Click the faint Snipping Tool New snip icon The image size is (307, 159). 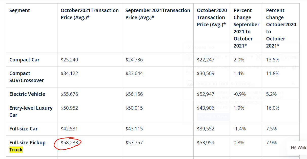[x=188, y=57]
